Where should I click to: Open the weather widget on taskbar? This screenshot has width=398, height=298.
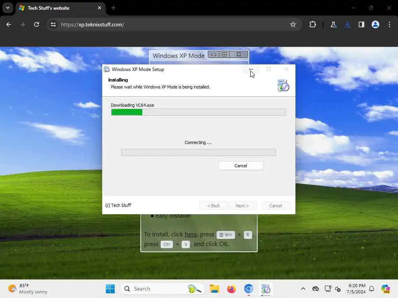point(28,289)
